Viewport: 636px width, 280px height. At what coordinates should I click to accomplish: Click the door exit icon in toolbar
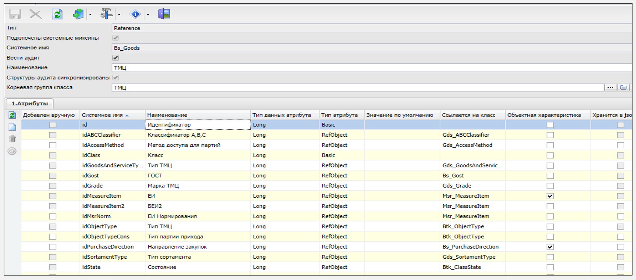click(164, 14)
